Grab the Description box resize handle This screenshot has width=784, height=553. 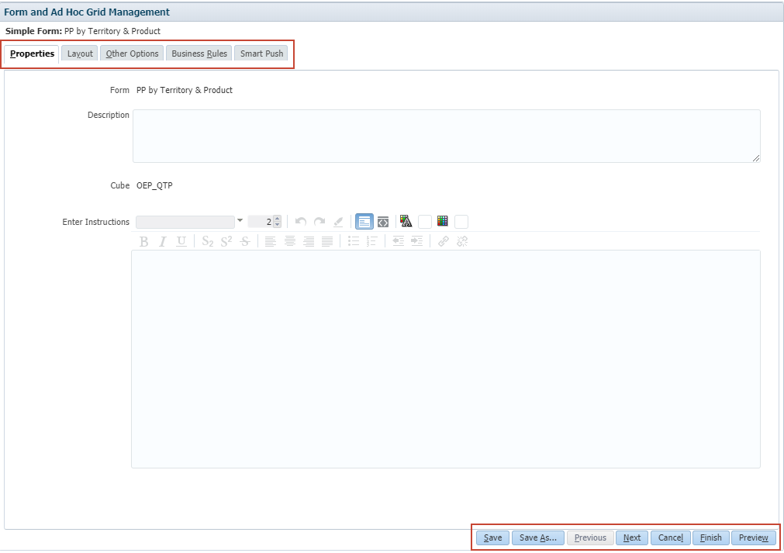coord(756,158)
